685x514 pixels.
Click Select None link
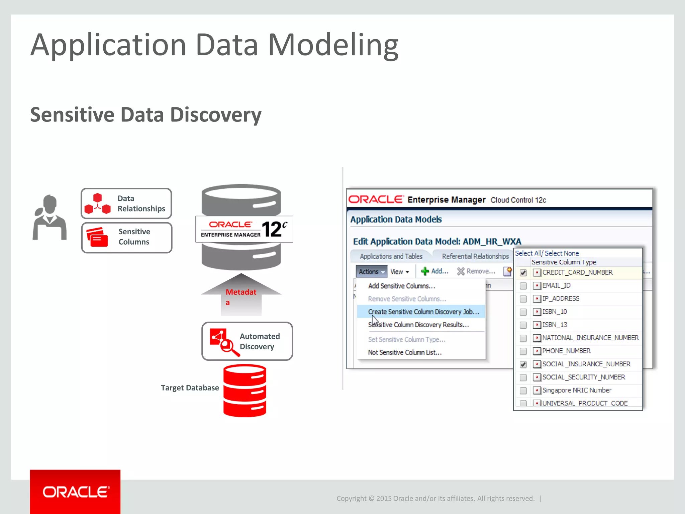tap(562, 253)
